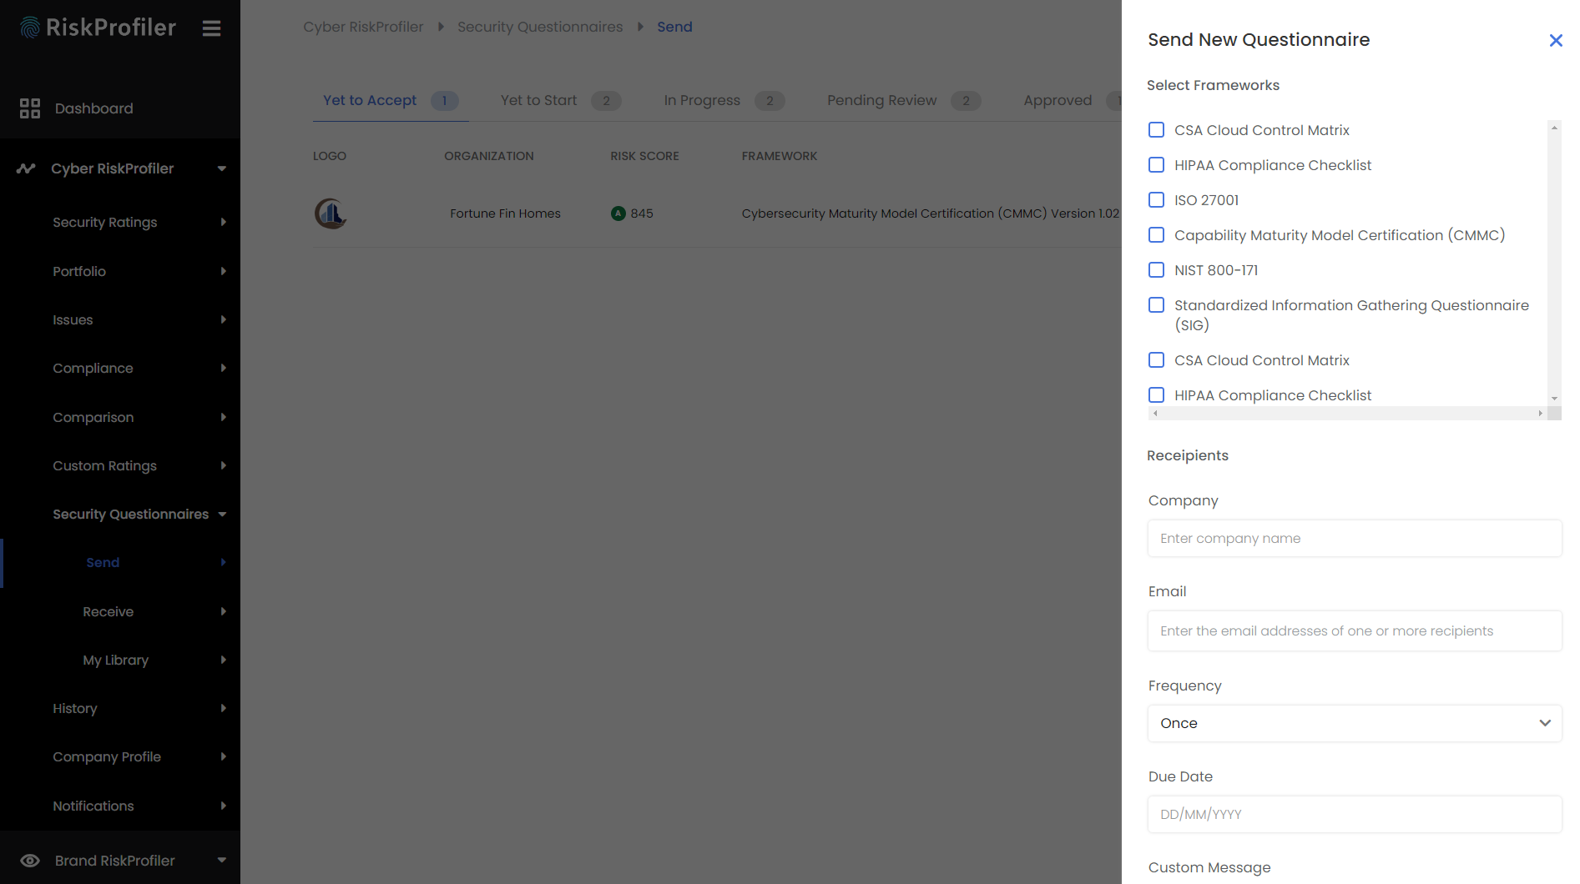Click the Due Date DD/MM/YYYY field
Screen dimensions: 1580x884
click(1354, 814)
